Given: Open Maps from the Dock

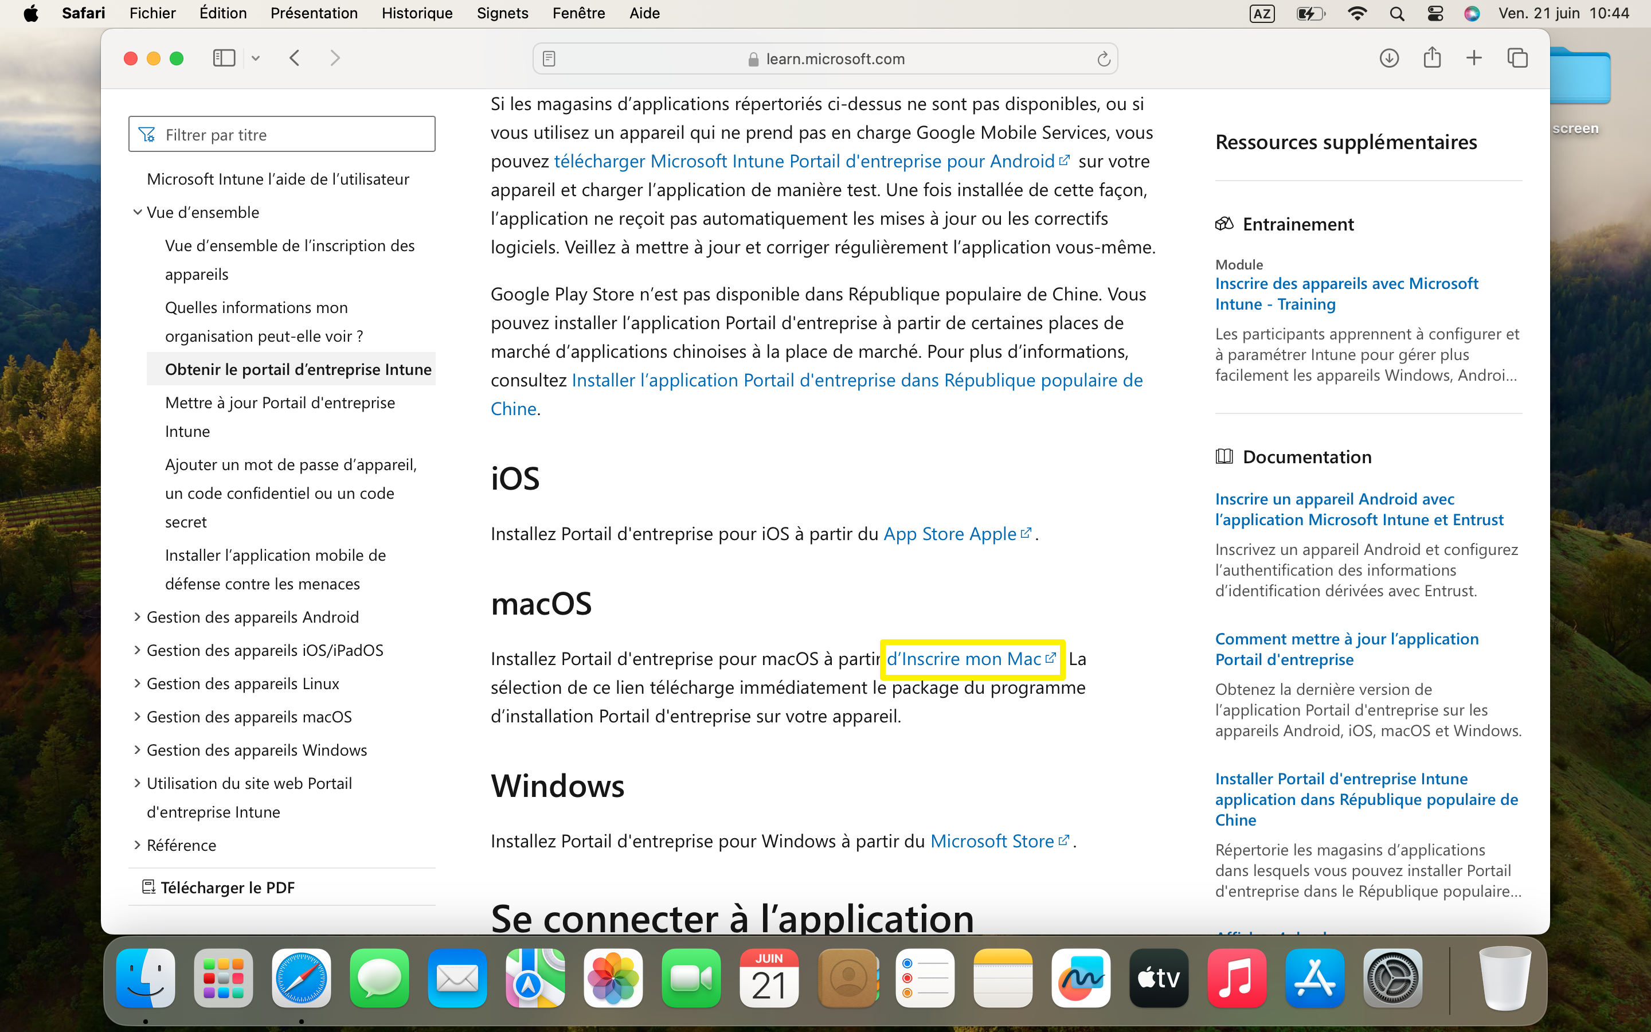Looking at the screenshot, I should [x=535, y=978].
